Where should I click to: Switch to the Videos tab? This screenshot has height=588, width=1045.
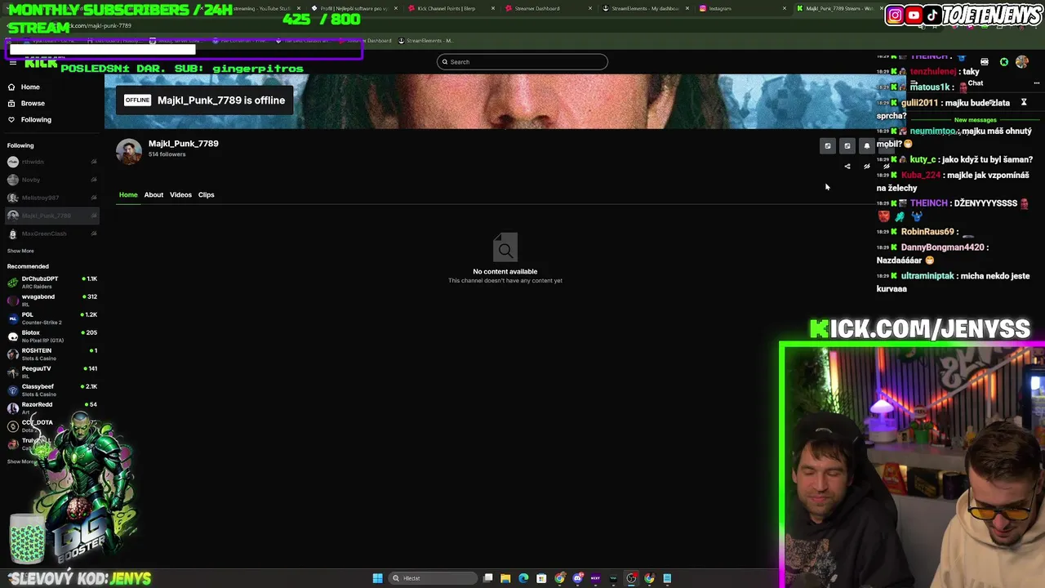click(x=180, y=194)
